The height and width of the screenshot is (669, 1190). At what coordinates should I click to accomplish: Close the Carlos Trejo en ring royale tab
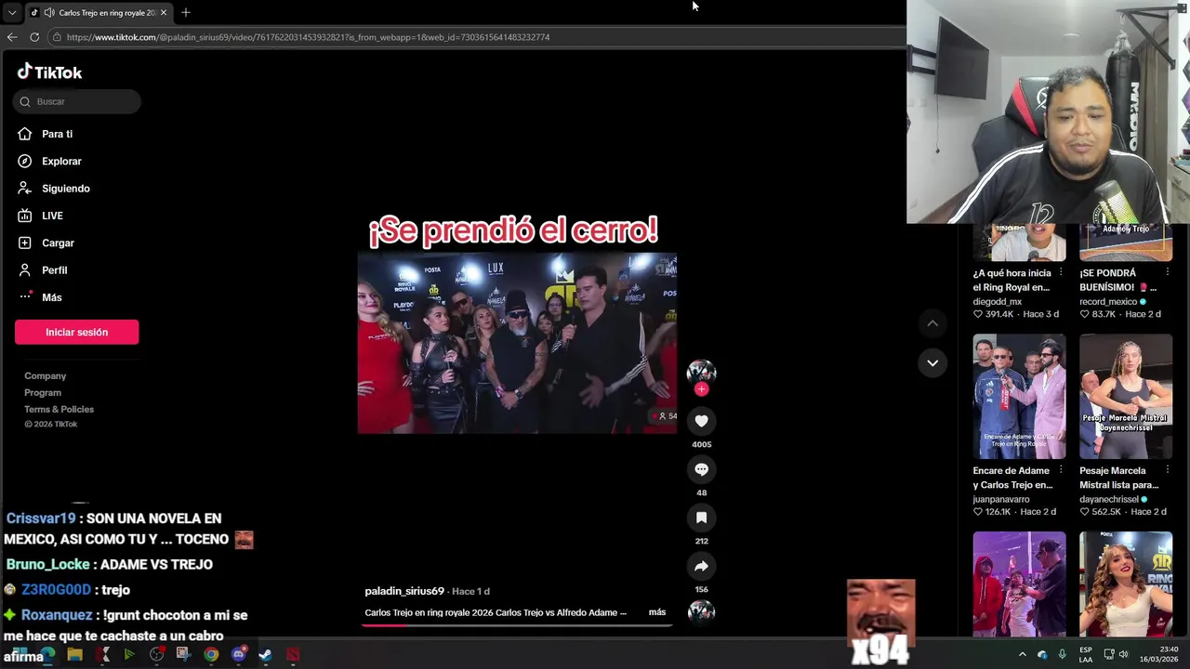(x=164, y=13)
